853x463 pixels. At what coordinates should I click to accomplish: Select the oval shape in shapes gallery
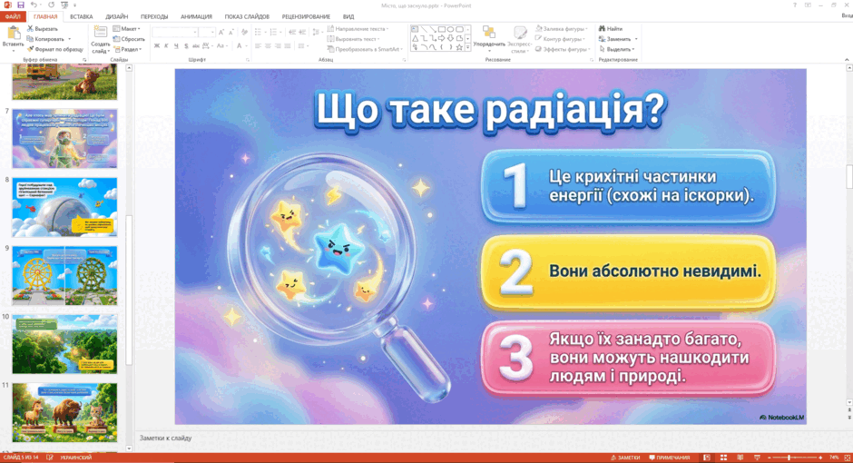coord(450,29)
